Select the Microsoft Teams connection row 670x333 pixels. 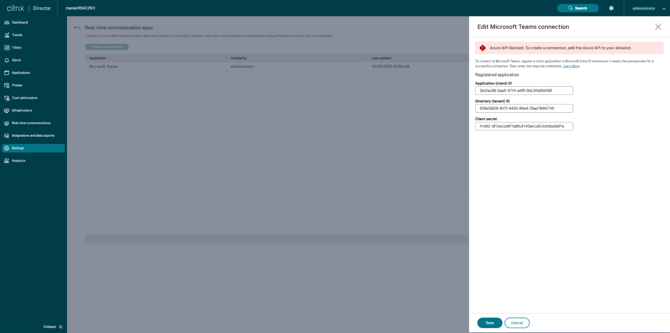[103, 66]
